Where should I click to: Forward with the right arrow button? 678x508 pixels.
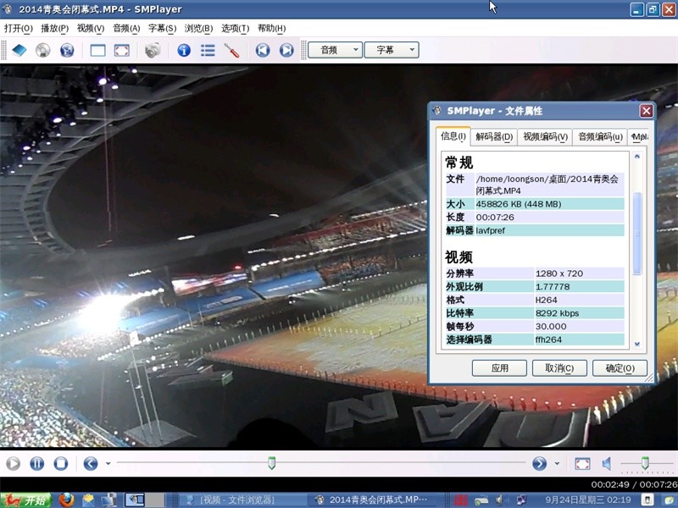coord(539,463)
